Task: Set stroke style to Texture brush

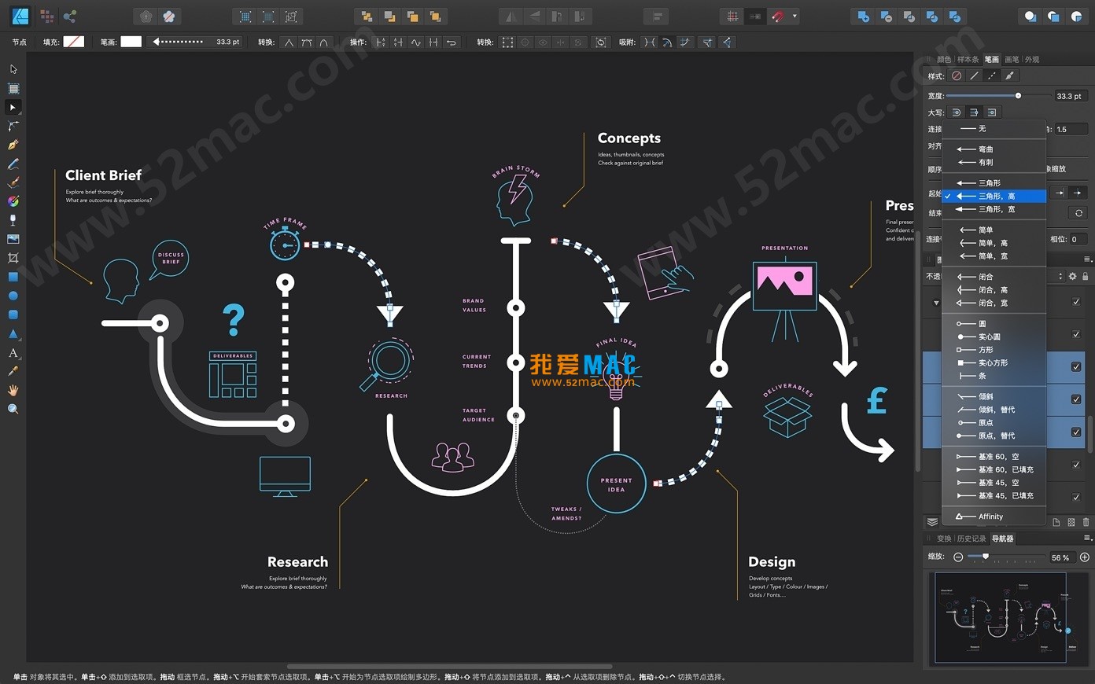Action: tap(1009, 76)
